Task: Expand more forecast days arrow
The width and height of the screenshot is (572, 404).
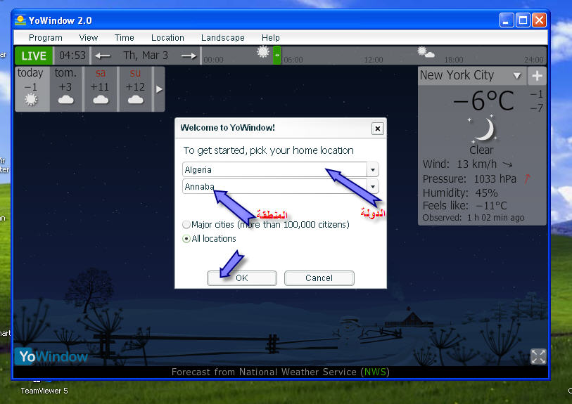Action: click(160, 89)
